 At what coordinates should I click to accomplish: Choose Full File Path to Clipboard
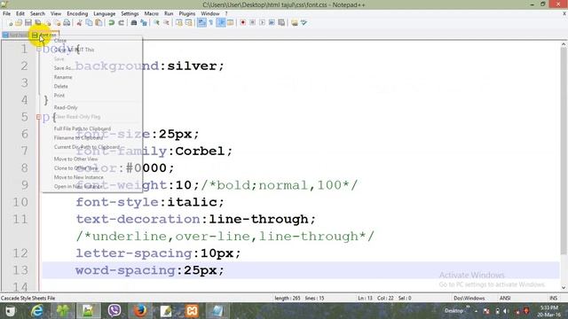[x=83, y=128]
